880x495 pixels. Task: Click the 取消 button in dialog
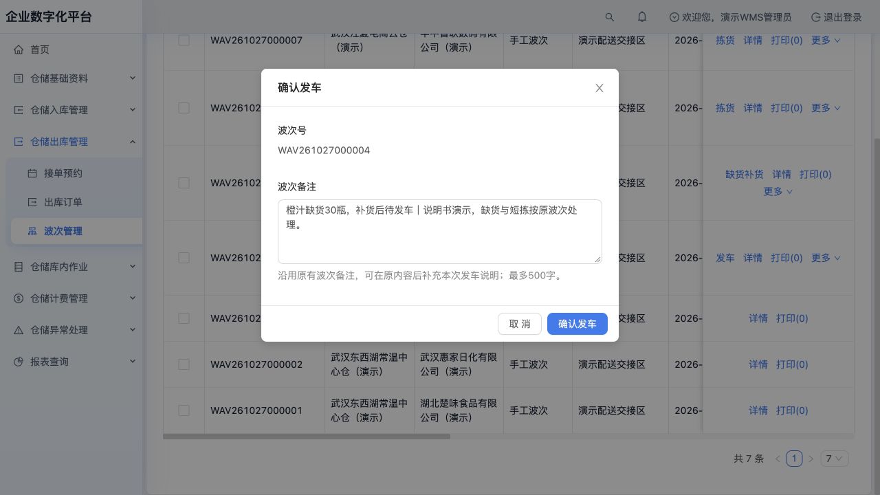(x=520, y=324)
